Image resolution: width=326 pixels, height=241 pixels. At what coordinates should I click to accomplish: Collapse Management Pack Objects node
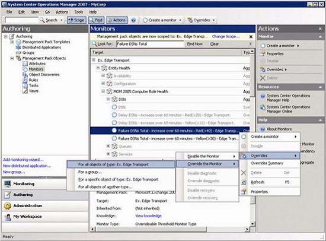(12, 58)
